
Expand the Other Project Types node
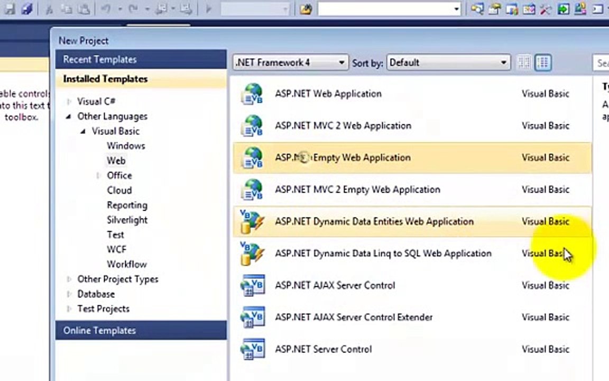tap(69, 279)
